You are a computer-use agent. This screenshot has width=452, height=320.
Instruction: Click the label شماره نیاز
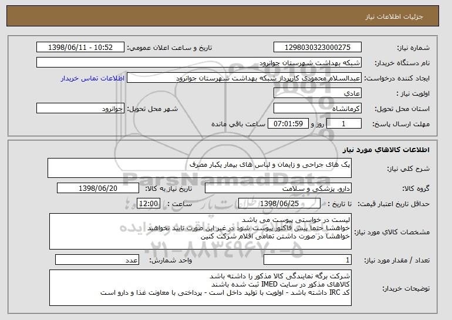[x=413, y=48]
